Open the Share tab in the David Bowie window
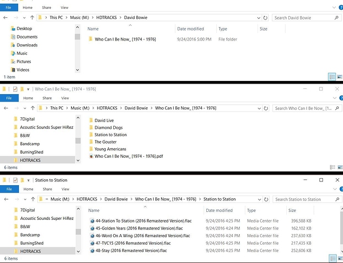Viewport: 343px width, 263px height. pyautogui.click(x=46, y=7)
